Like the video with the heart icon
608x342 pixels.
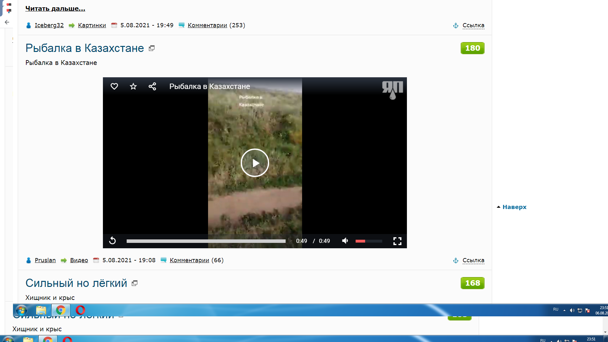click(x=114, y=86)
